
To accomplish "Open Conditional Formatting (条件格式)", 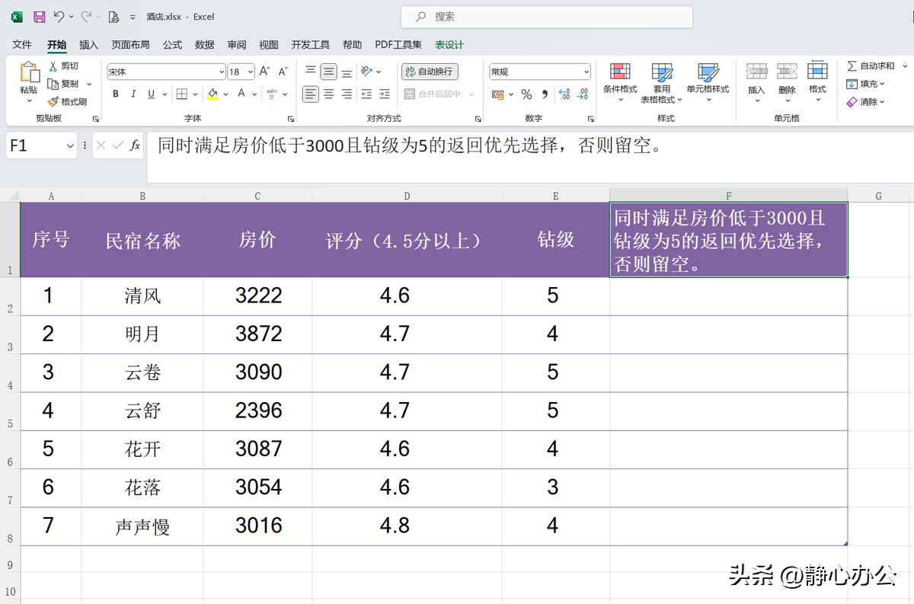I will (620, 82).
